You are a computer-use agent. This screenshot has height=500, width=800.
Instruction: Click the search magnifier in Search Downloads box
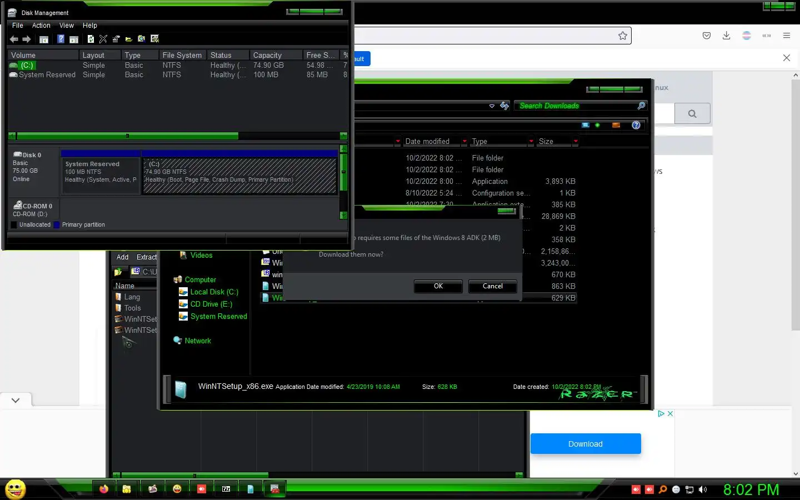coord(641,106)
